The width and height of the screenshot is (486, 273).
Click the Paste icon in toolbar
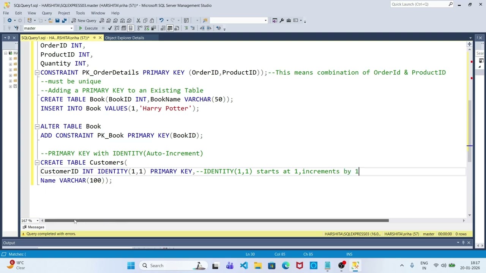coord(152,20)
